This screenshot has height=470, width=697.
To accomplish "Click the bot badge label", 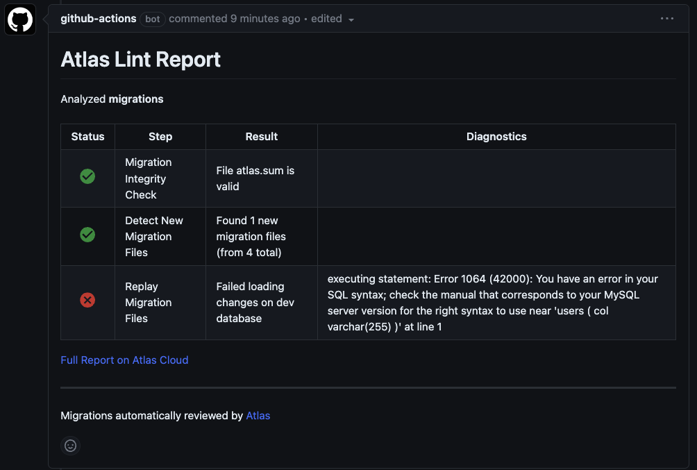I will click(x=153, y=19).
